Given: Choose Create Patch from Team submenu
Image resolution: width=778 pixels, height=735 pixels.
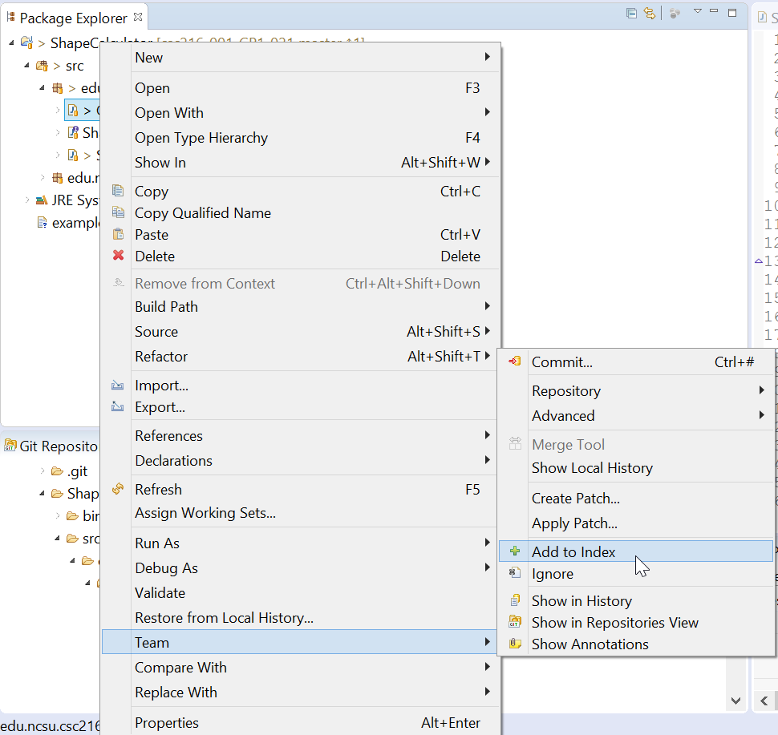Looking at the screenshot, I should point(575,499).
